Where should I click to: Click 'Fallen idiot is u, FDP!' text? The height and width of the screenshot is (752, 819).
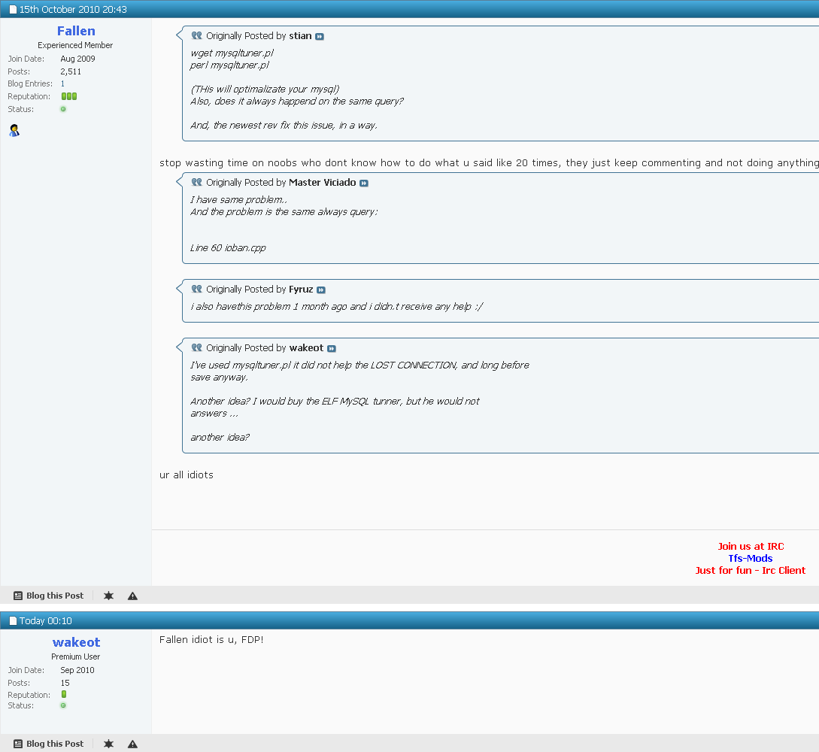211,640
